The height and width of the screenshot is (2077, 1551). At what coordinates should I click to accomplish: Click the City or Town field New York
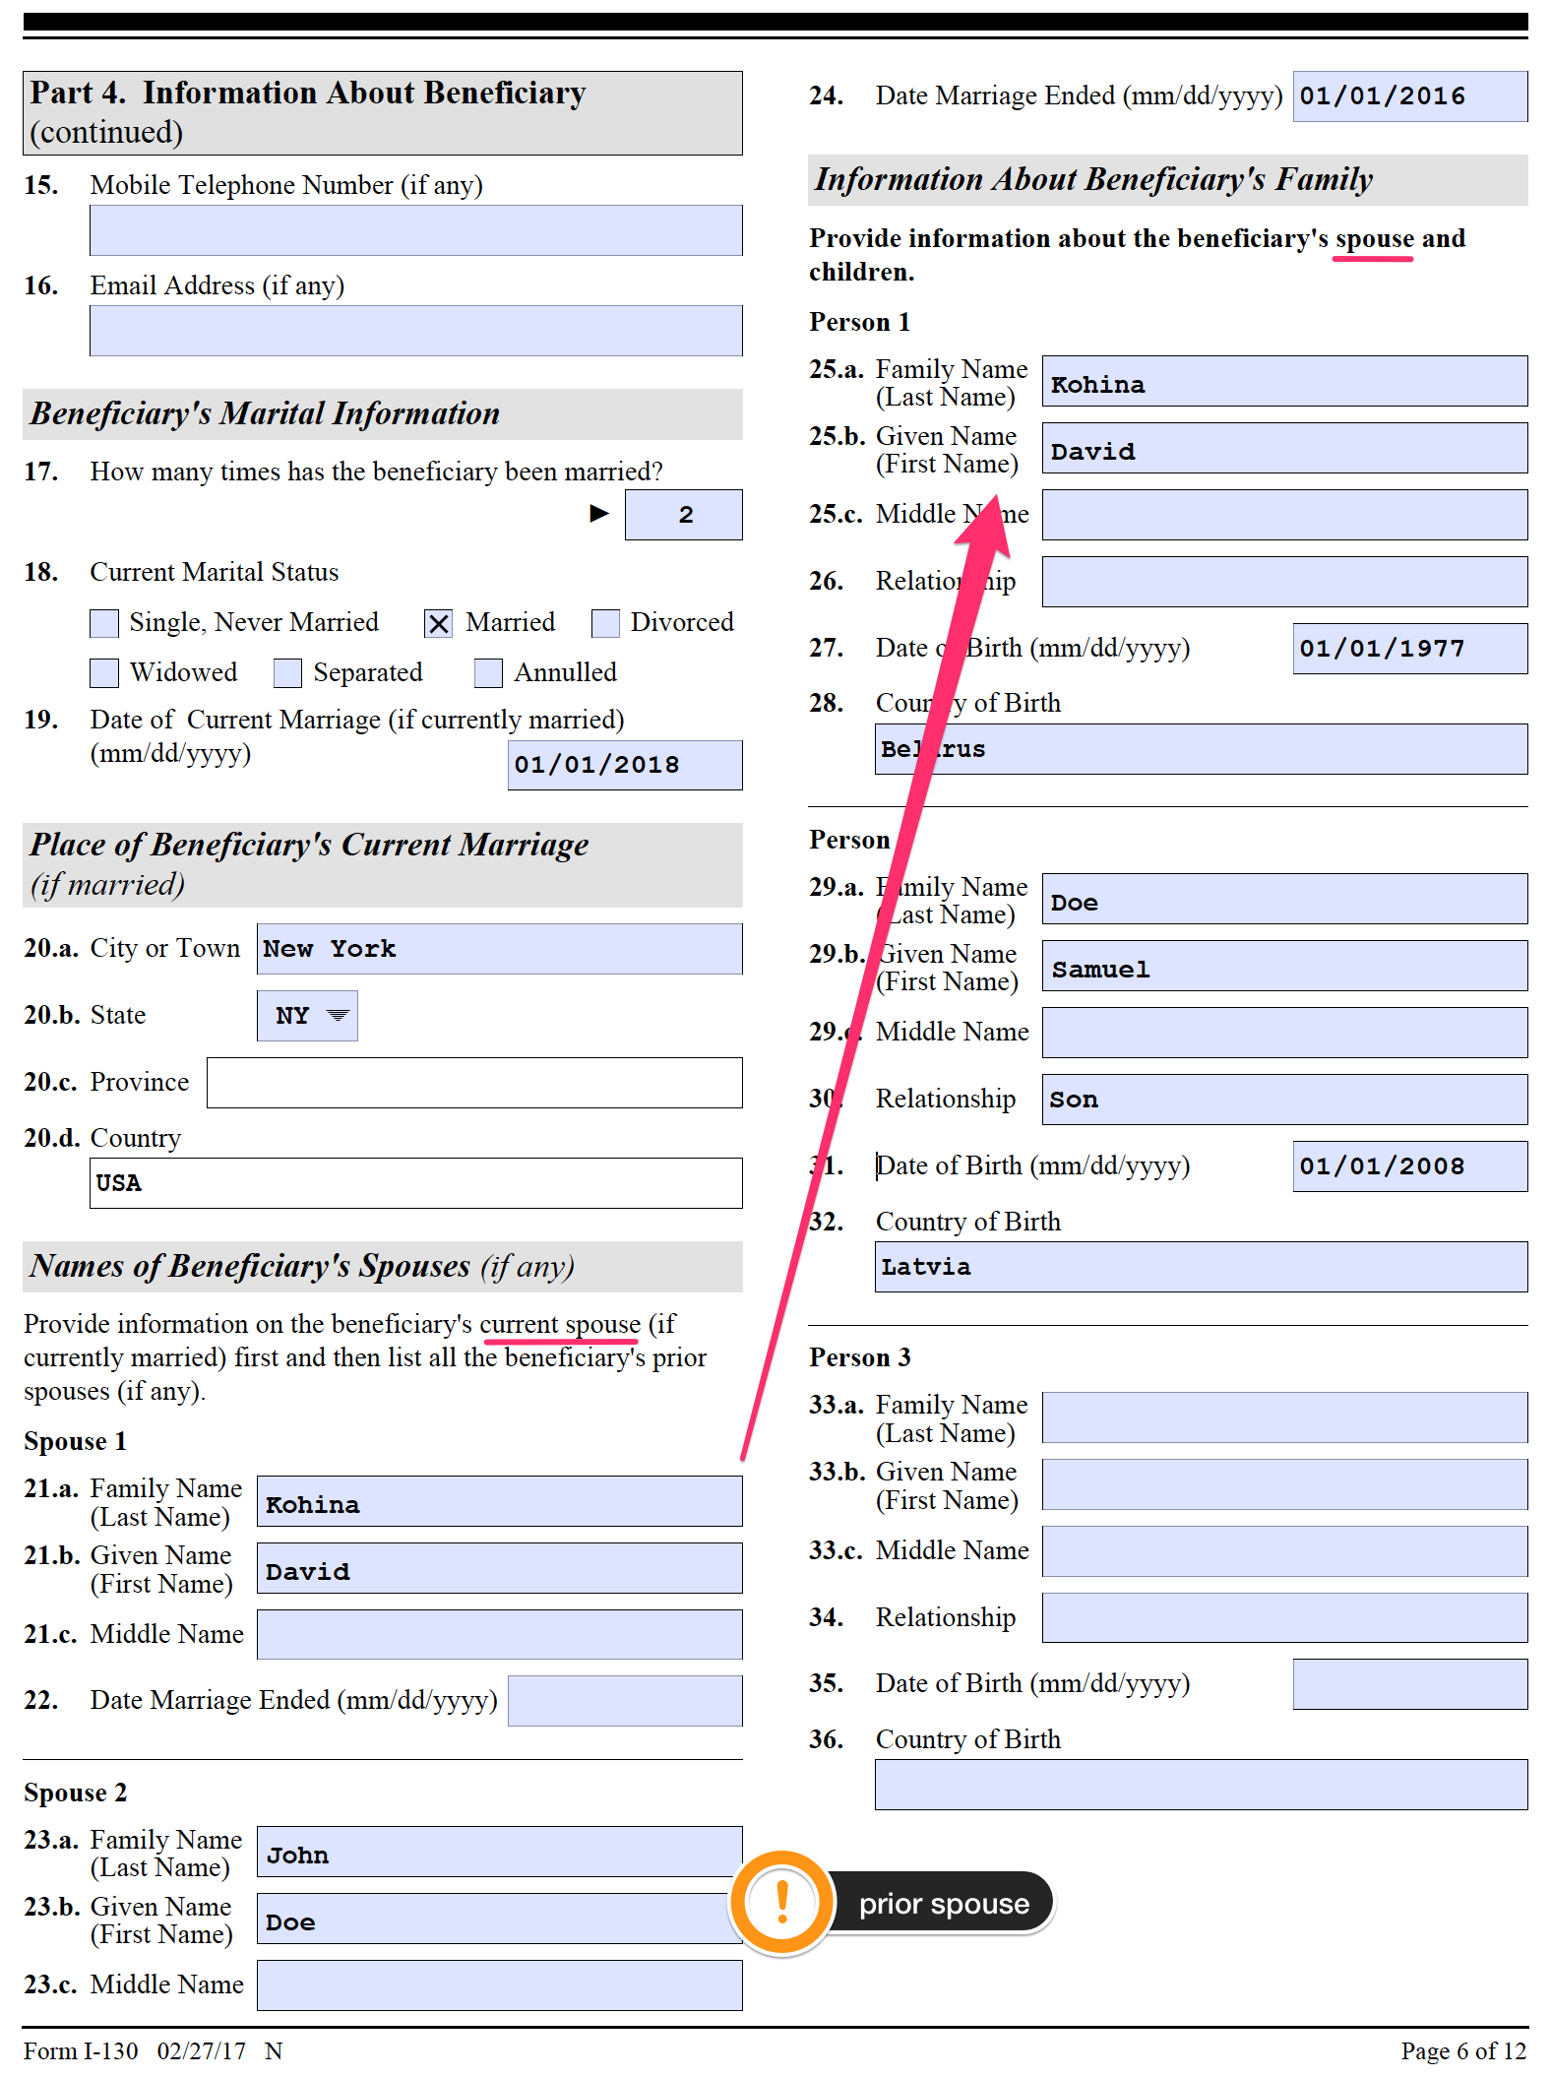pos(500,949)
